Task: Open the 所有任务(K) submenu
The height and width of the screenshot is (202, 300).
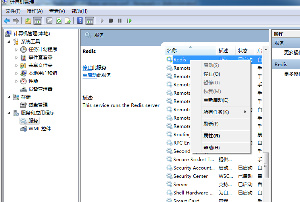Action: 226,112
